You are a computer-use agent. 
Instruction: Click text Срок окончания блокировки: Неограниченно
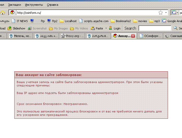click(52, 104)
